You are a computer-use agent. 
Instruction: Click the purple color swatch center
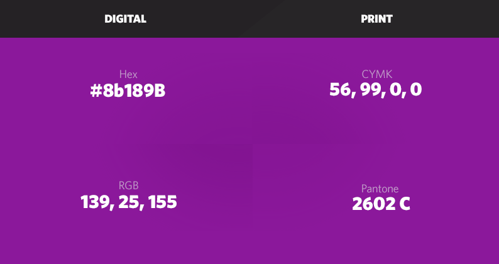click(249, 151)
